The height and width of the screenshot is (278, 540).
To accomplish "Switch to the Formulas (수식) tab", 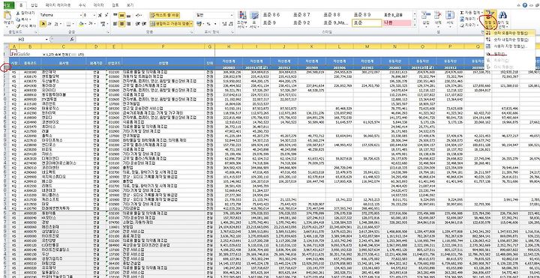I will pos(82,5).
